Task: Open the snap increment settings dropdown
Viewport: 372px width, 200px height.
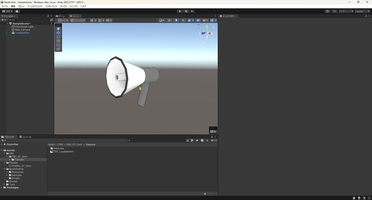Action: (x=109, y=20)
